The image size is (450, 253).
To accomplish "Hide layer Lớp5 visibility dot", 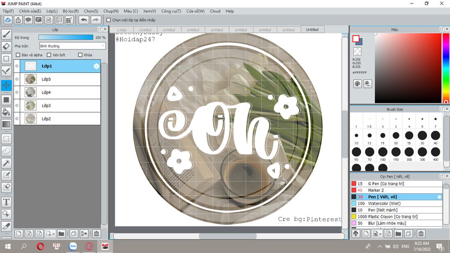I will point(17,79).
